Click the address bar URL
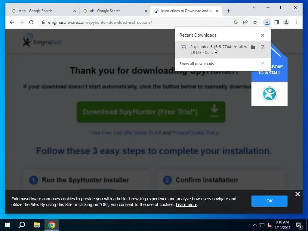The height and width of the screenshot is (231, 308). [x=100, y=22]
